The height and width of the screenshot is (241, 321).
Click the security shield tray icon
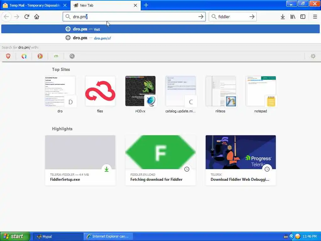(x=298, y=237)
